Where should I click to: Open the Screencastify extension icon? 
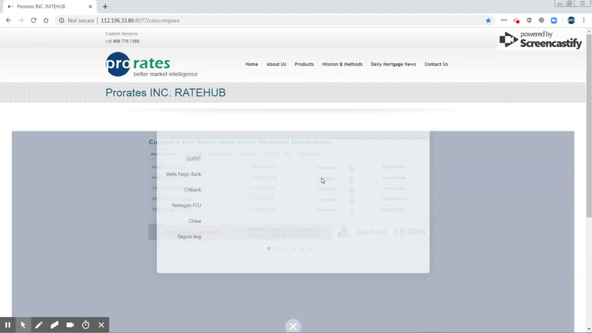(517, 20)
